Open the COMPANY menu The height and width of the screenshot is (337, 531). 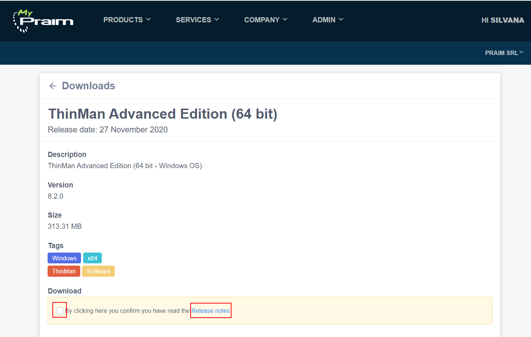[x=266, y=20]
